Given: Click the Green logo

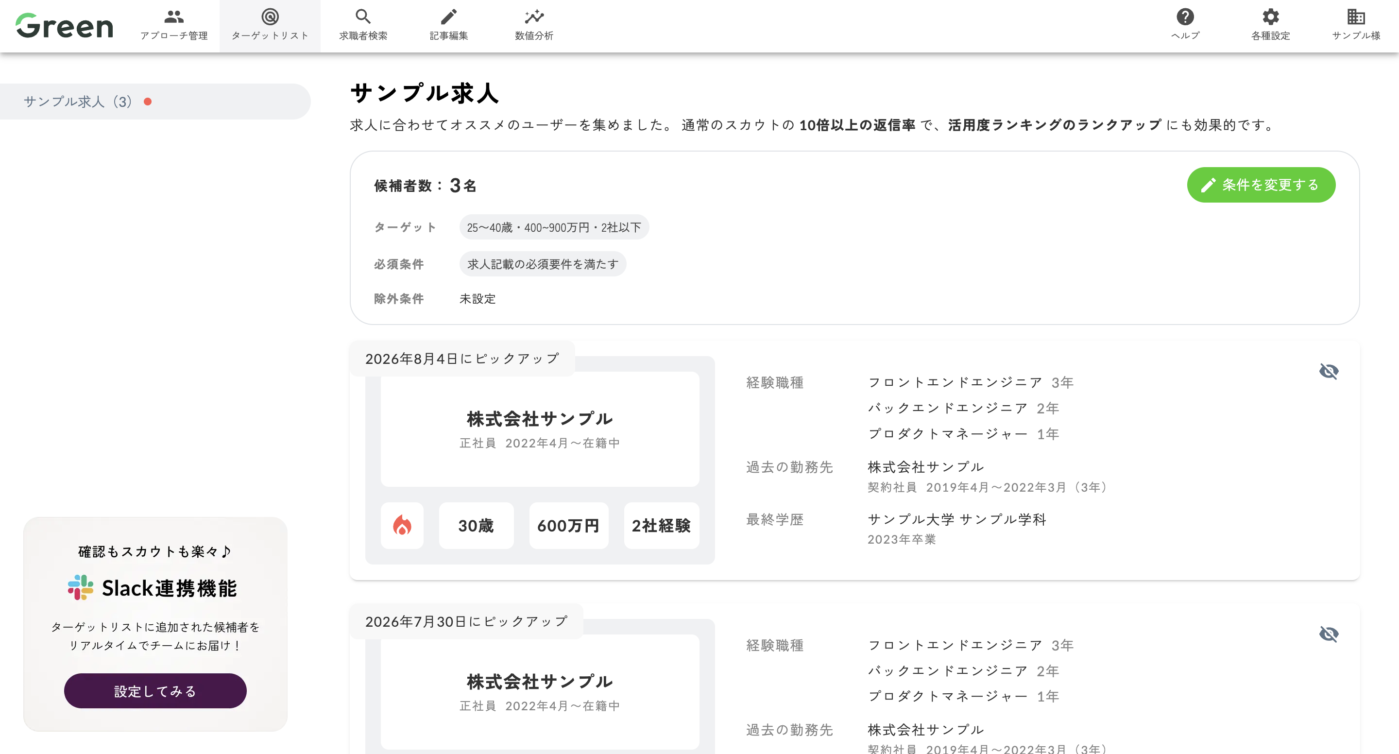Looking at the screenshot, I should 64,26.
